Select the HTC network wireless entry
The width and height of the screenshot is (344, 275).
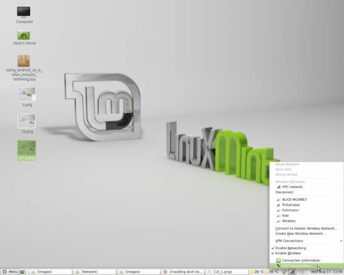tap(306, 187)
